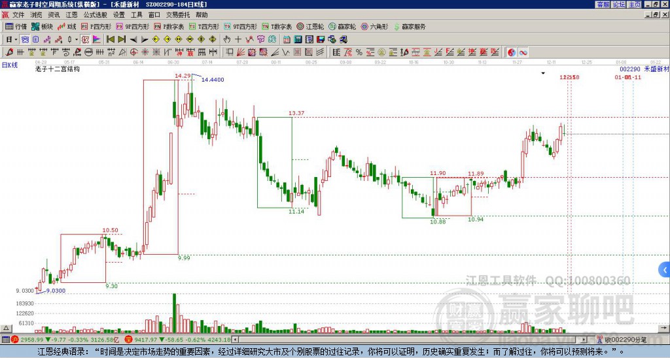Open the 交易委托 menu

click(178, 15)
